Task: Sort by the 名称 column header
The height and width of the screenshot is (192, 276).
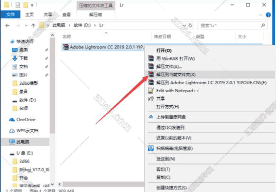Action: (66, 36)
